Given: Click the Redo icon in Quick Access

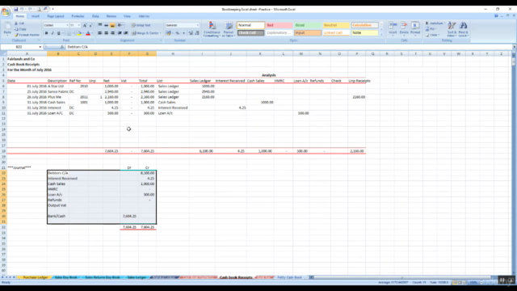Looking at the screenshot, I should (30, 9).
